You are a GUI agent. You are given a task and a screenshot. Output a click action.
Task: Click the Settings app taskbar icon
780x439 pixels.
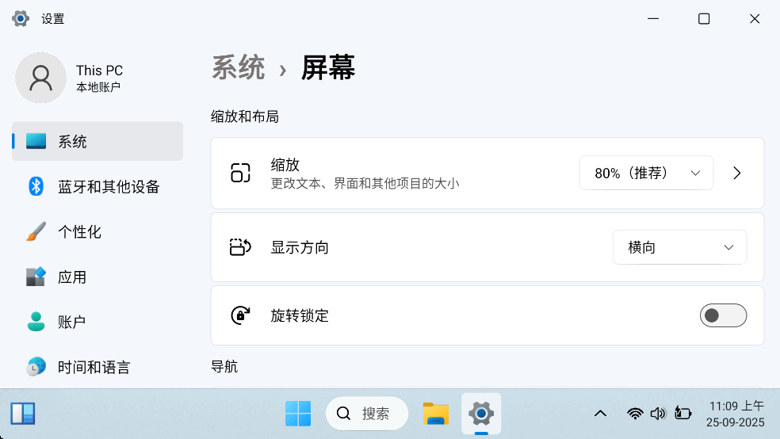(481, 414)
